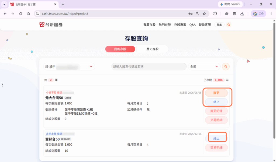Open 熱門存股 menu item
The image size is (276, 162).
pyautogui.click(x=165, y=25)
